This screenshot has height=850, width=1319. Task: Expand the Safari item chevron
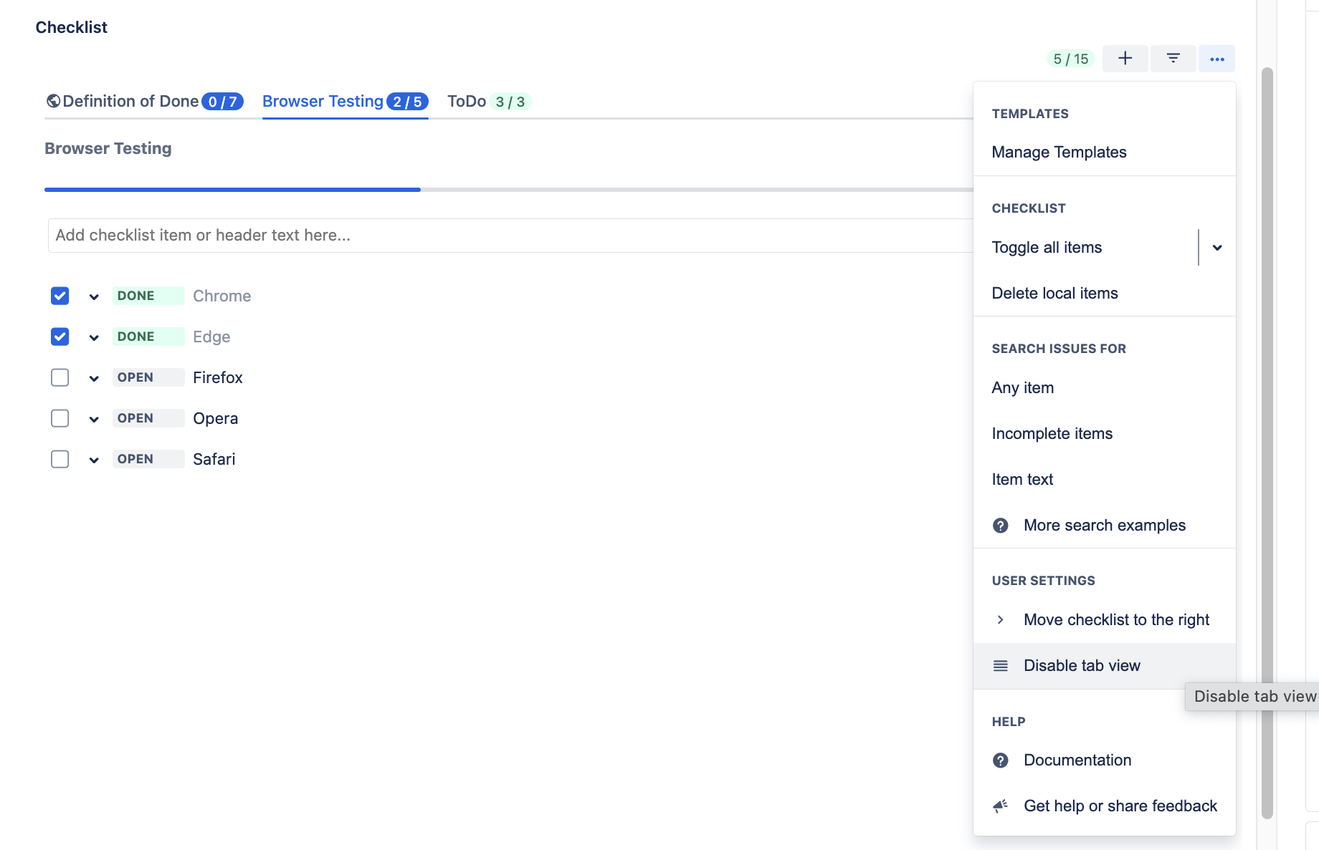coord(94,460)
